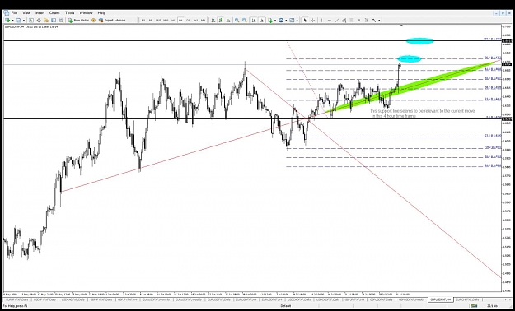
Task: Expand the Indicators dropdown arrow
Action: click(275, 21)
